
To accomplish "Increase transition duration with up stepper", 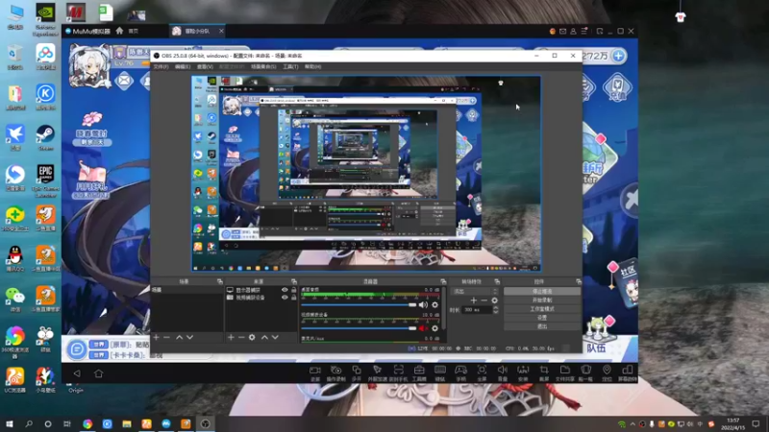I will pos(495,308).
